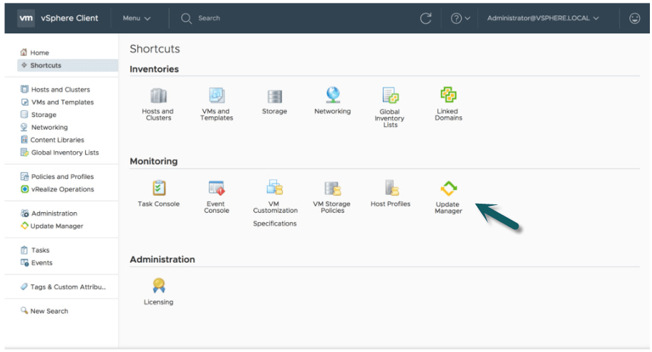Expand the Menu dropdown in header
This screenshot has height=352, width=652.
tap(136, 18)
